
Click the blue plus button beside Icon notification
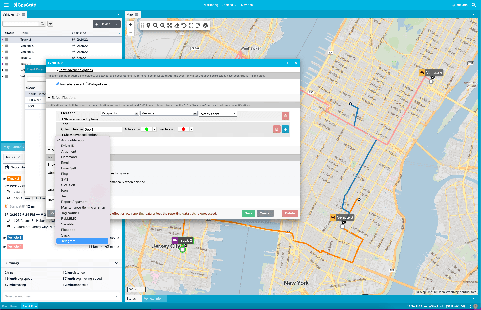(x=285, y=129)
